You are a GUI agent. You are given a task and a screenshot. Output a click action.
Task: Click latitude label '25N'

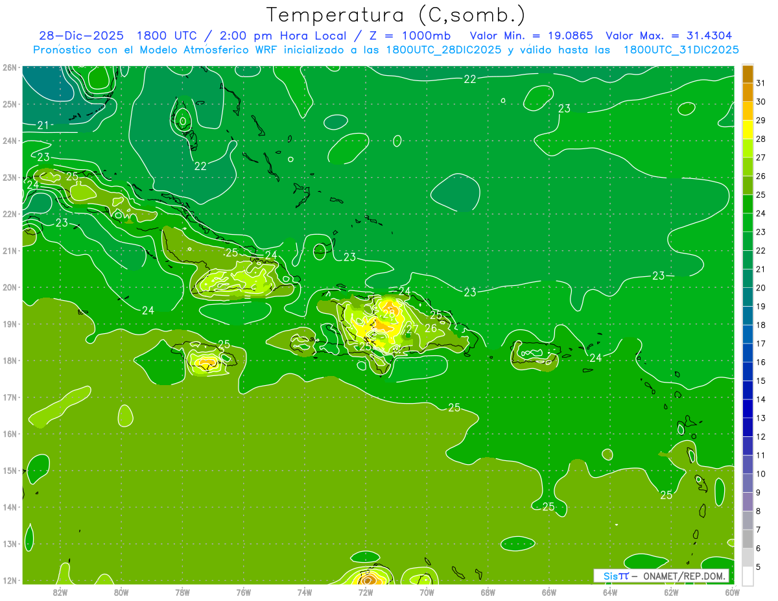(10, 104)
